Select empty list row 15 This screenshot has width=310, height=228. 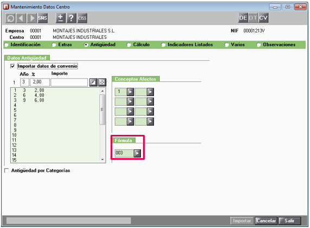click(55, 160)
